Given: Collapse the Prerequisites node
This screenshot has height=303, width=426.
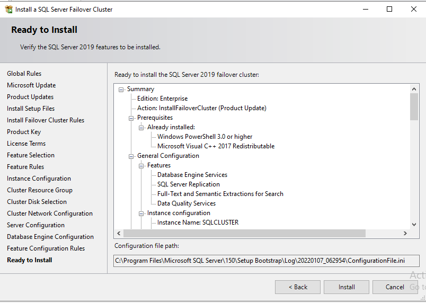Looking at the screenshot, I should (x=131, y=118).
